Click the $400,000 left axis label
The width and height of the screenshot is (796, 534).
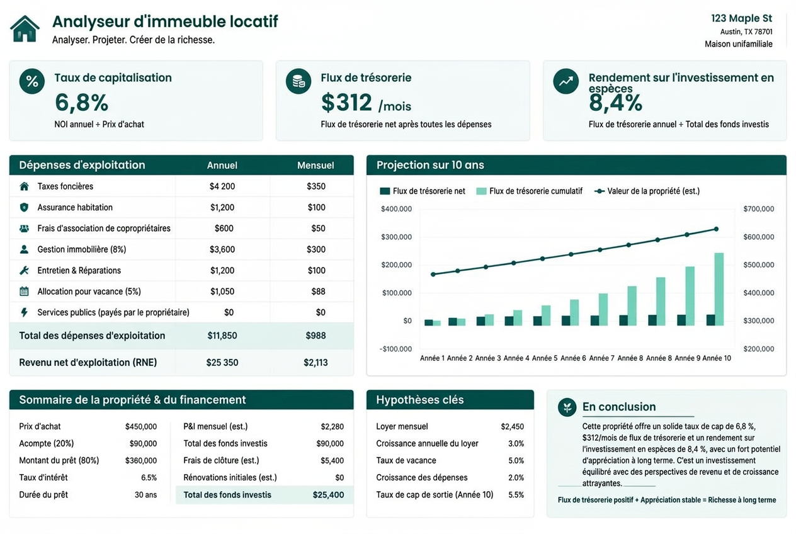397,208
